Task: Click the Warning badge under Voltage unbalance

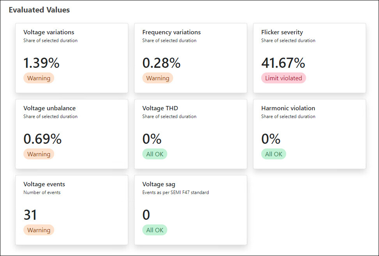Action: (x=39, y=154)
